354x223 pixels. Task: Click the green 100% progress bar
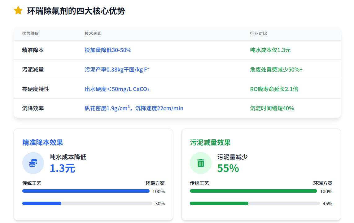coord(253,191)
